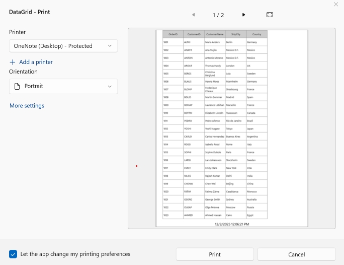The image size is (344, 265).
Task: Click the Country column header in preview
Action: 256,34
